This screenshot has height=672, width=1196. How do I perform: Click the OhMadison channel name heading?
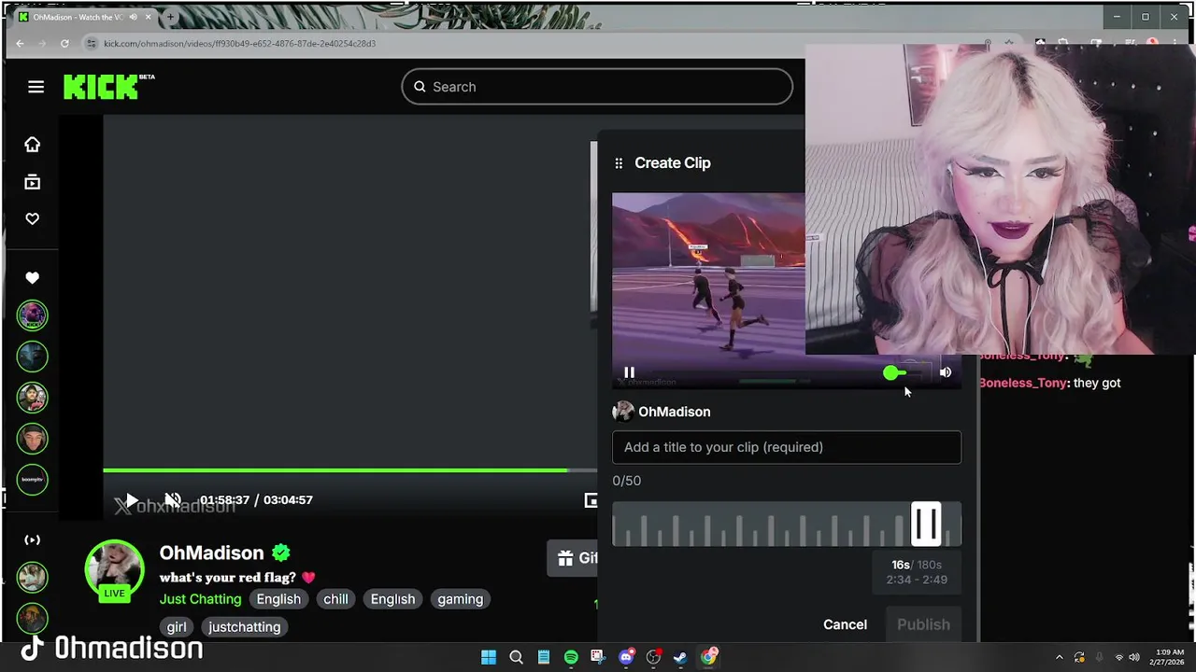click(x=212, y=553)
